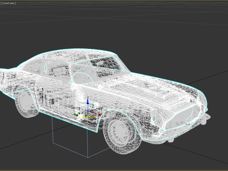Click the small cyan quarter-window latch outline
Image resolution: width=228 pixels, height=171 pixels.
[46, 68]
